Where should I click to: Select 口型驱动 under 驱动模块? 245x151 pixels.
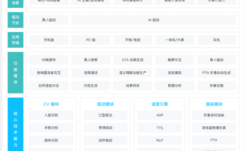105,115
